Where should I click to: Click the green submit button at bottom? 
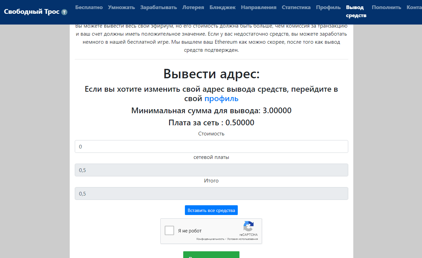pyautogui.click(x=211, y=255)
